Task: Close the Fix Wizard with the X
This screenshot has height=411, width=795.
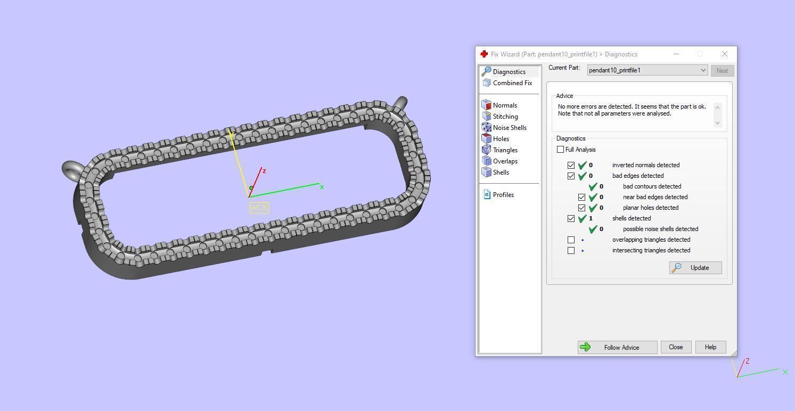Action: pyautogui.click(x=724, y=54)
